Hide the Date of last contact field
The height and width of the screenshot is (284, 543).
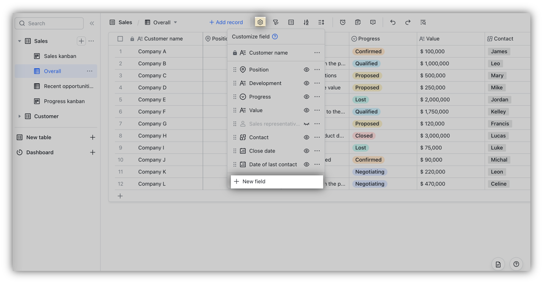pyautogui.click(x=307, y=164)
